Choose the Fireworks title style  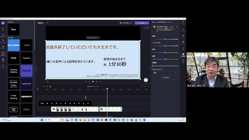tap(27, 58)
